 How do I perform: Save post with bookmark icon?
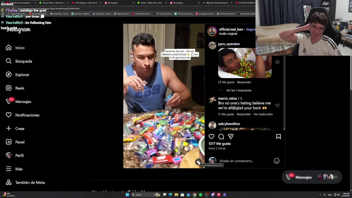coord(279,137)
